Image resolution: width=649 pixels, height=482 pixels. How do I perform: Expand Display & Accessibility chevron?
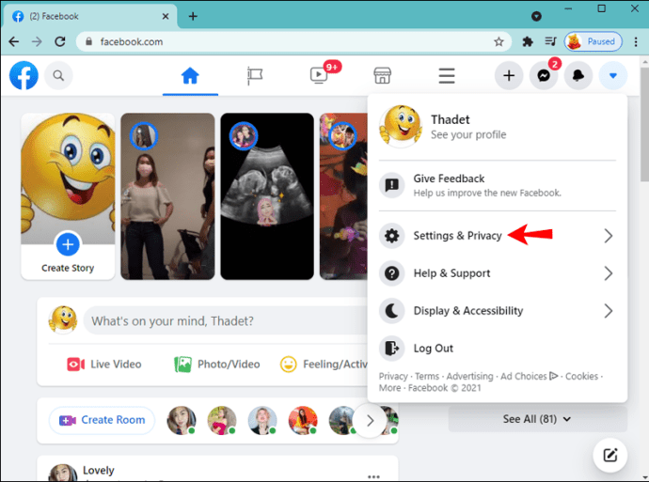coord(608,311)
